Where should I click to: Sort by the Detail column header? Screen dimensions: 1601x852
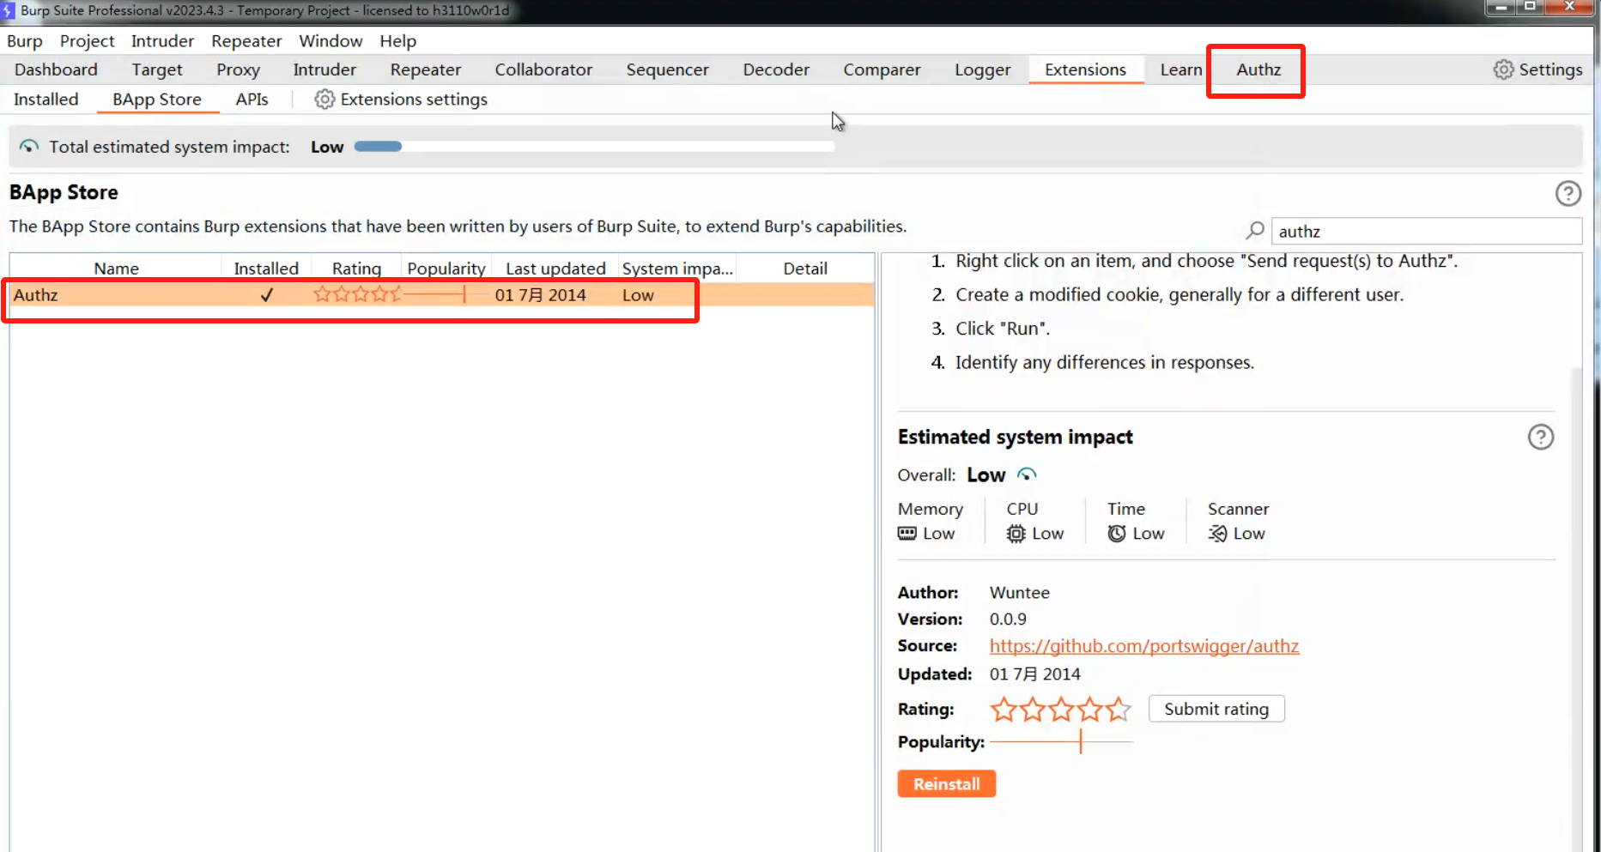[x=805, y=269]
